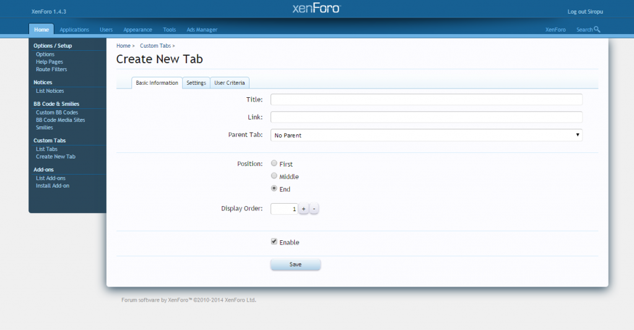Image resolution: width=634 pixels, height=330 pixels.
Task: Click into the Title text field
Action: (427, 100)
